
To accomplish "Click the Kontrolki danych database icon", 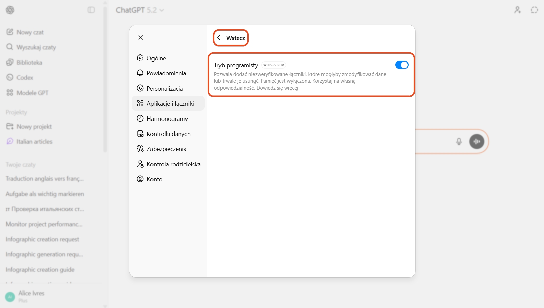I will 140,134.
